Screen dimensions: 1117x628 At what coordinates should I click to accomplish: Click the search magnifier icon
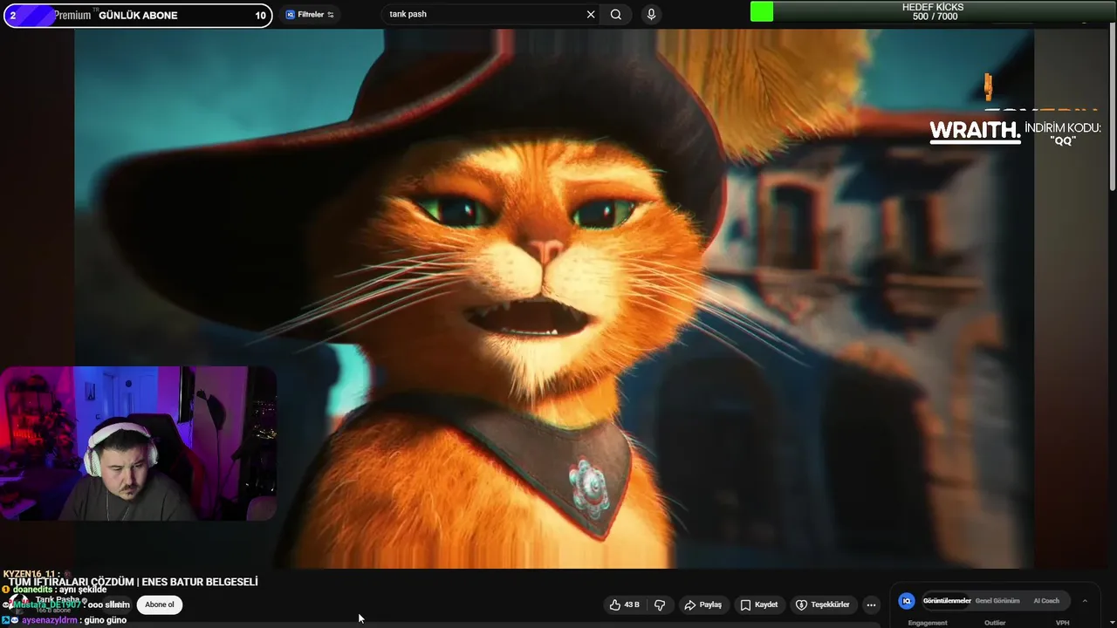[x=616, y=15]
